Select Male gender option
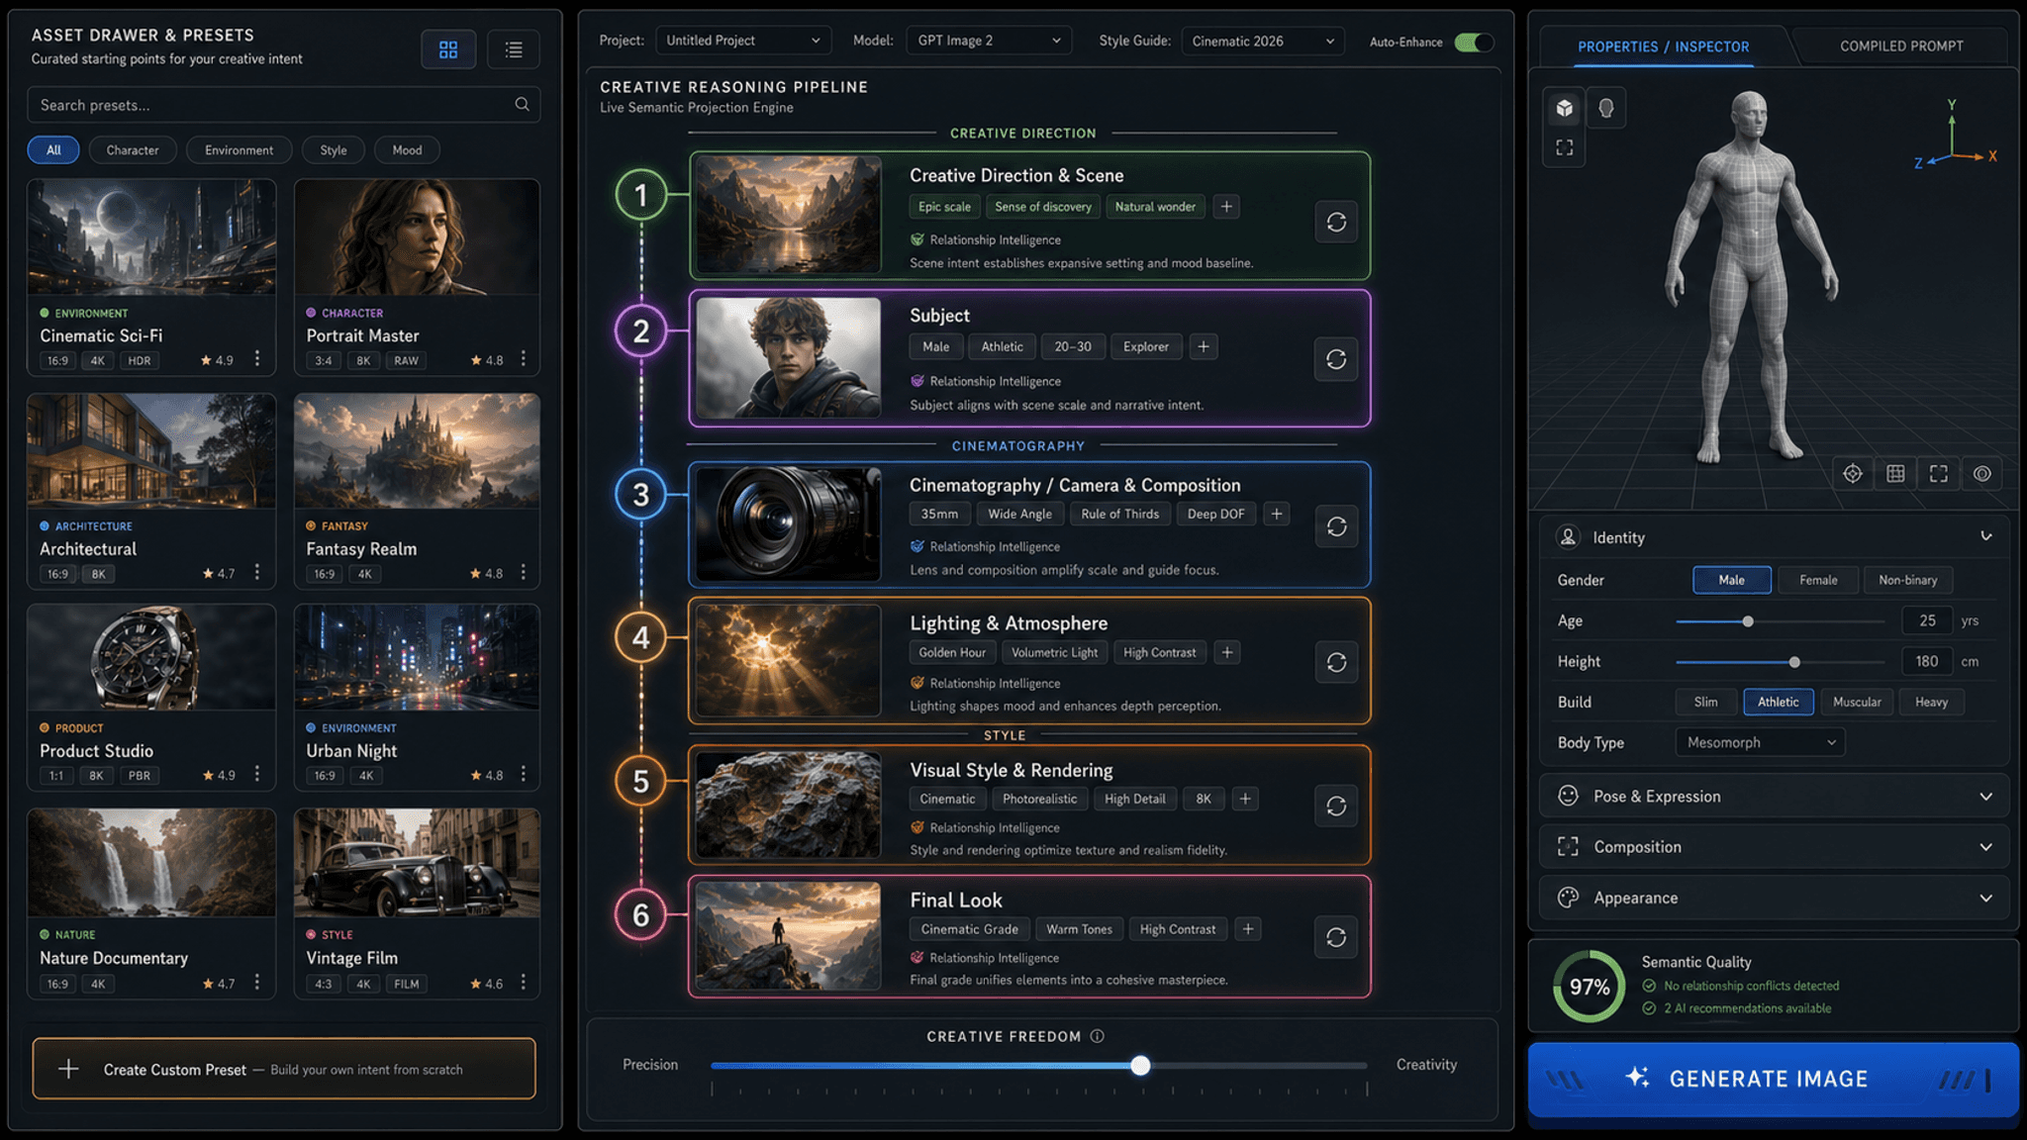2027x1140 pixels. [1732, 580]
